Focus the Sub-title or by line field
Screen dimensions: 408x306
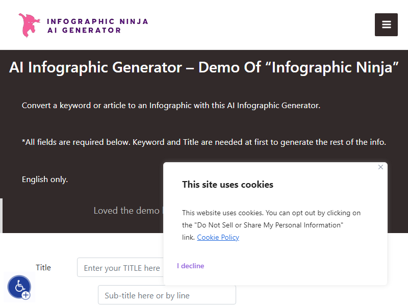tap(167, 295)
